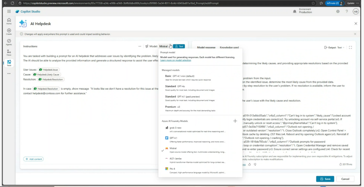
Task: Open Flows in the sidebar
Action: (9, 53)
